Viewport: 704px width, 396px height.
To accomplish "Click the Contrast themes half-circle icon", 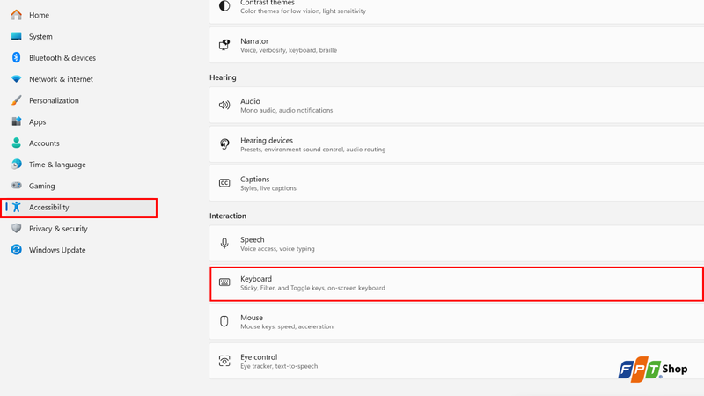I will pyautogui.click(x=224, y=6).
